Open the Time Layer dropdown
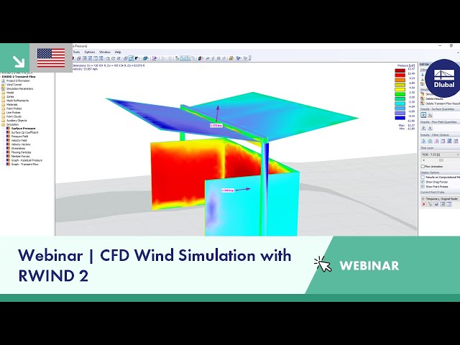The height and width of the screenshot is (345, 460). (440, 155)
